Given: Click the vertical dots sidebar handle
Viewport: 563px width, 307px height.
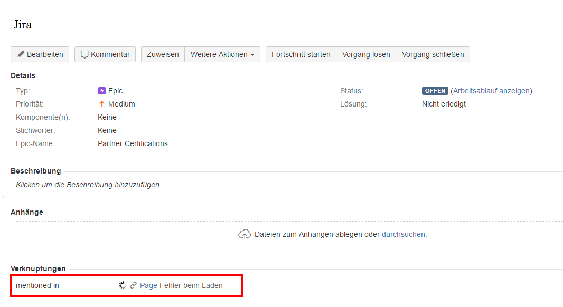Looking at the screenshot, I should 3,199.
